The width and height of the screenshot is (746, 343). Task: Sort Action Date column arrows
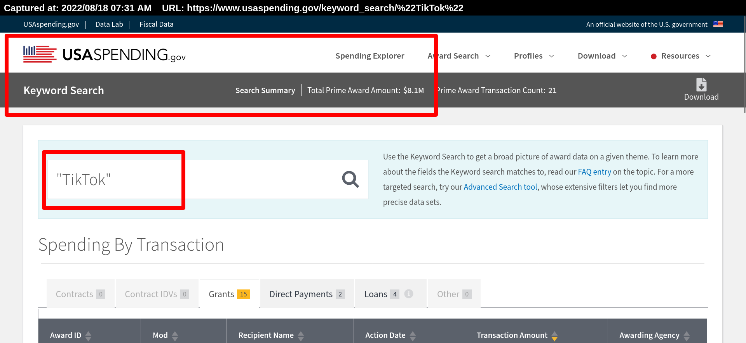413,336
